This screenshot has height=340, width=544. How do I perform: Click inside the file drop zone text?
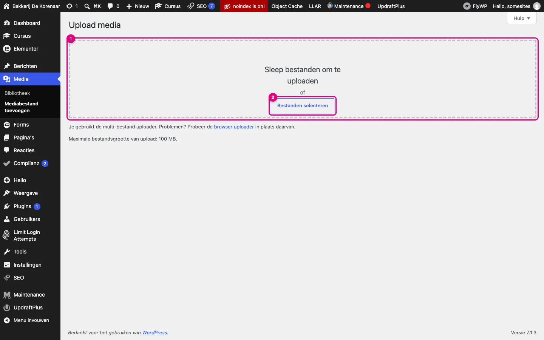(303, 75)
